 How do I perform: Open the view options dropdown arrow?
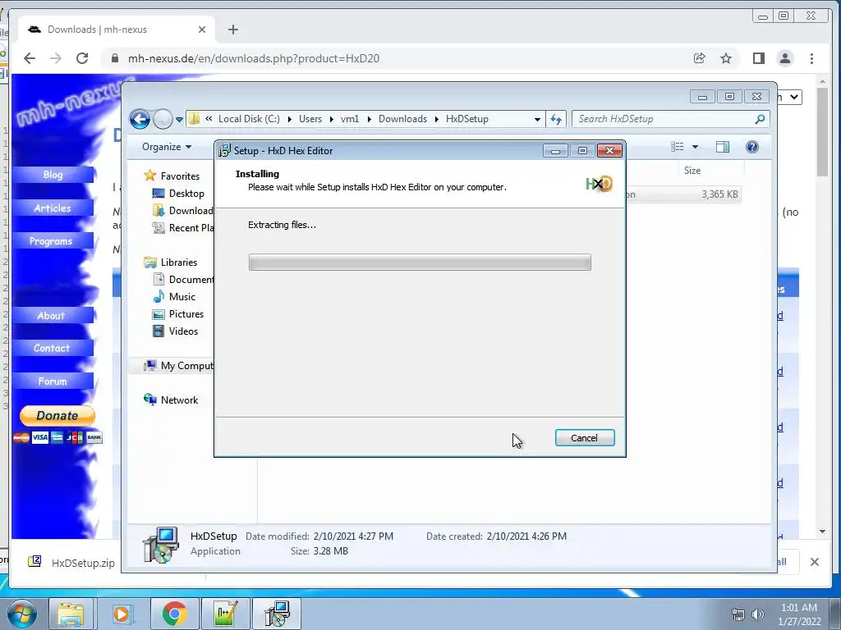(x=695, y=147)
